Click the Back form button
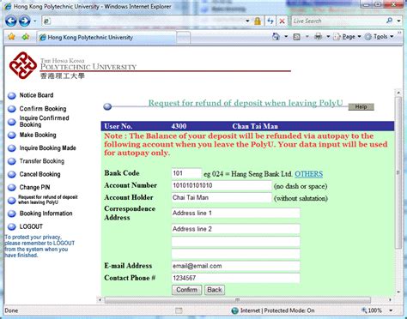This screenshot has width=407, height=319. point(215,290)
